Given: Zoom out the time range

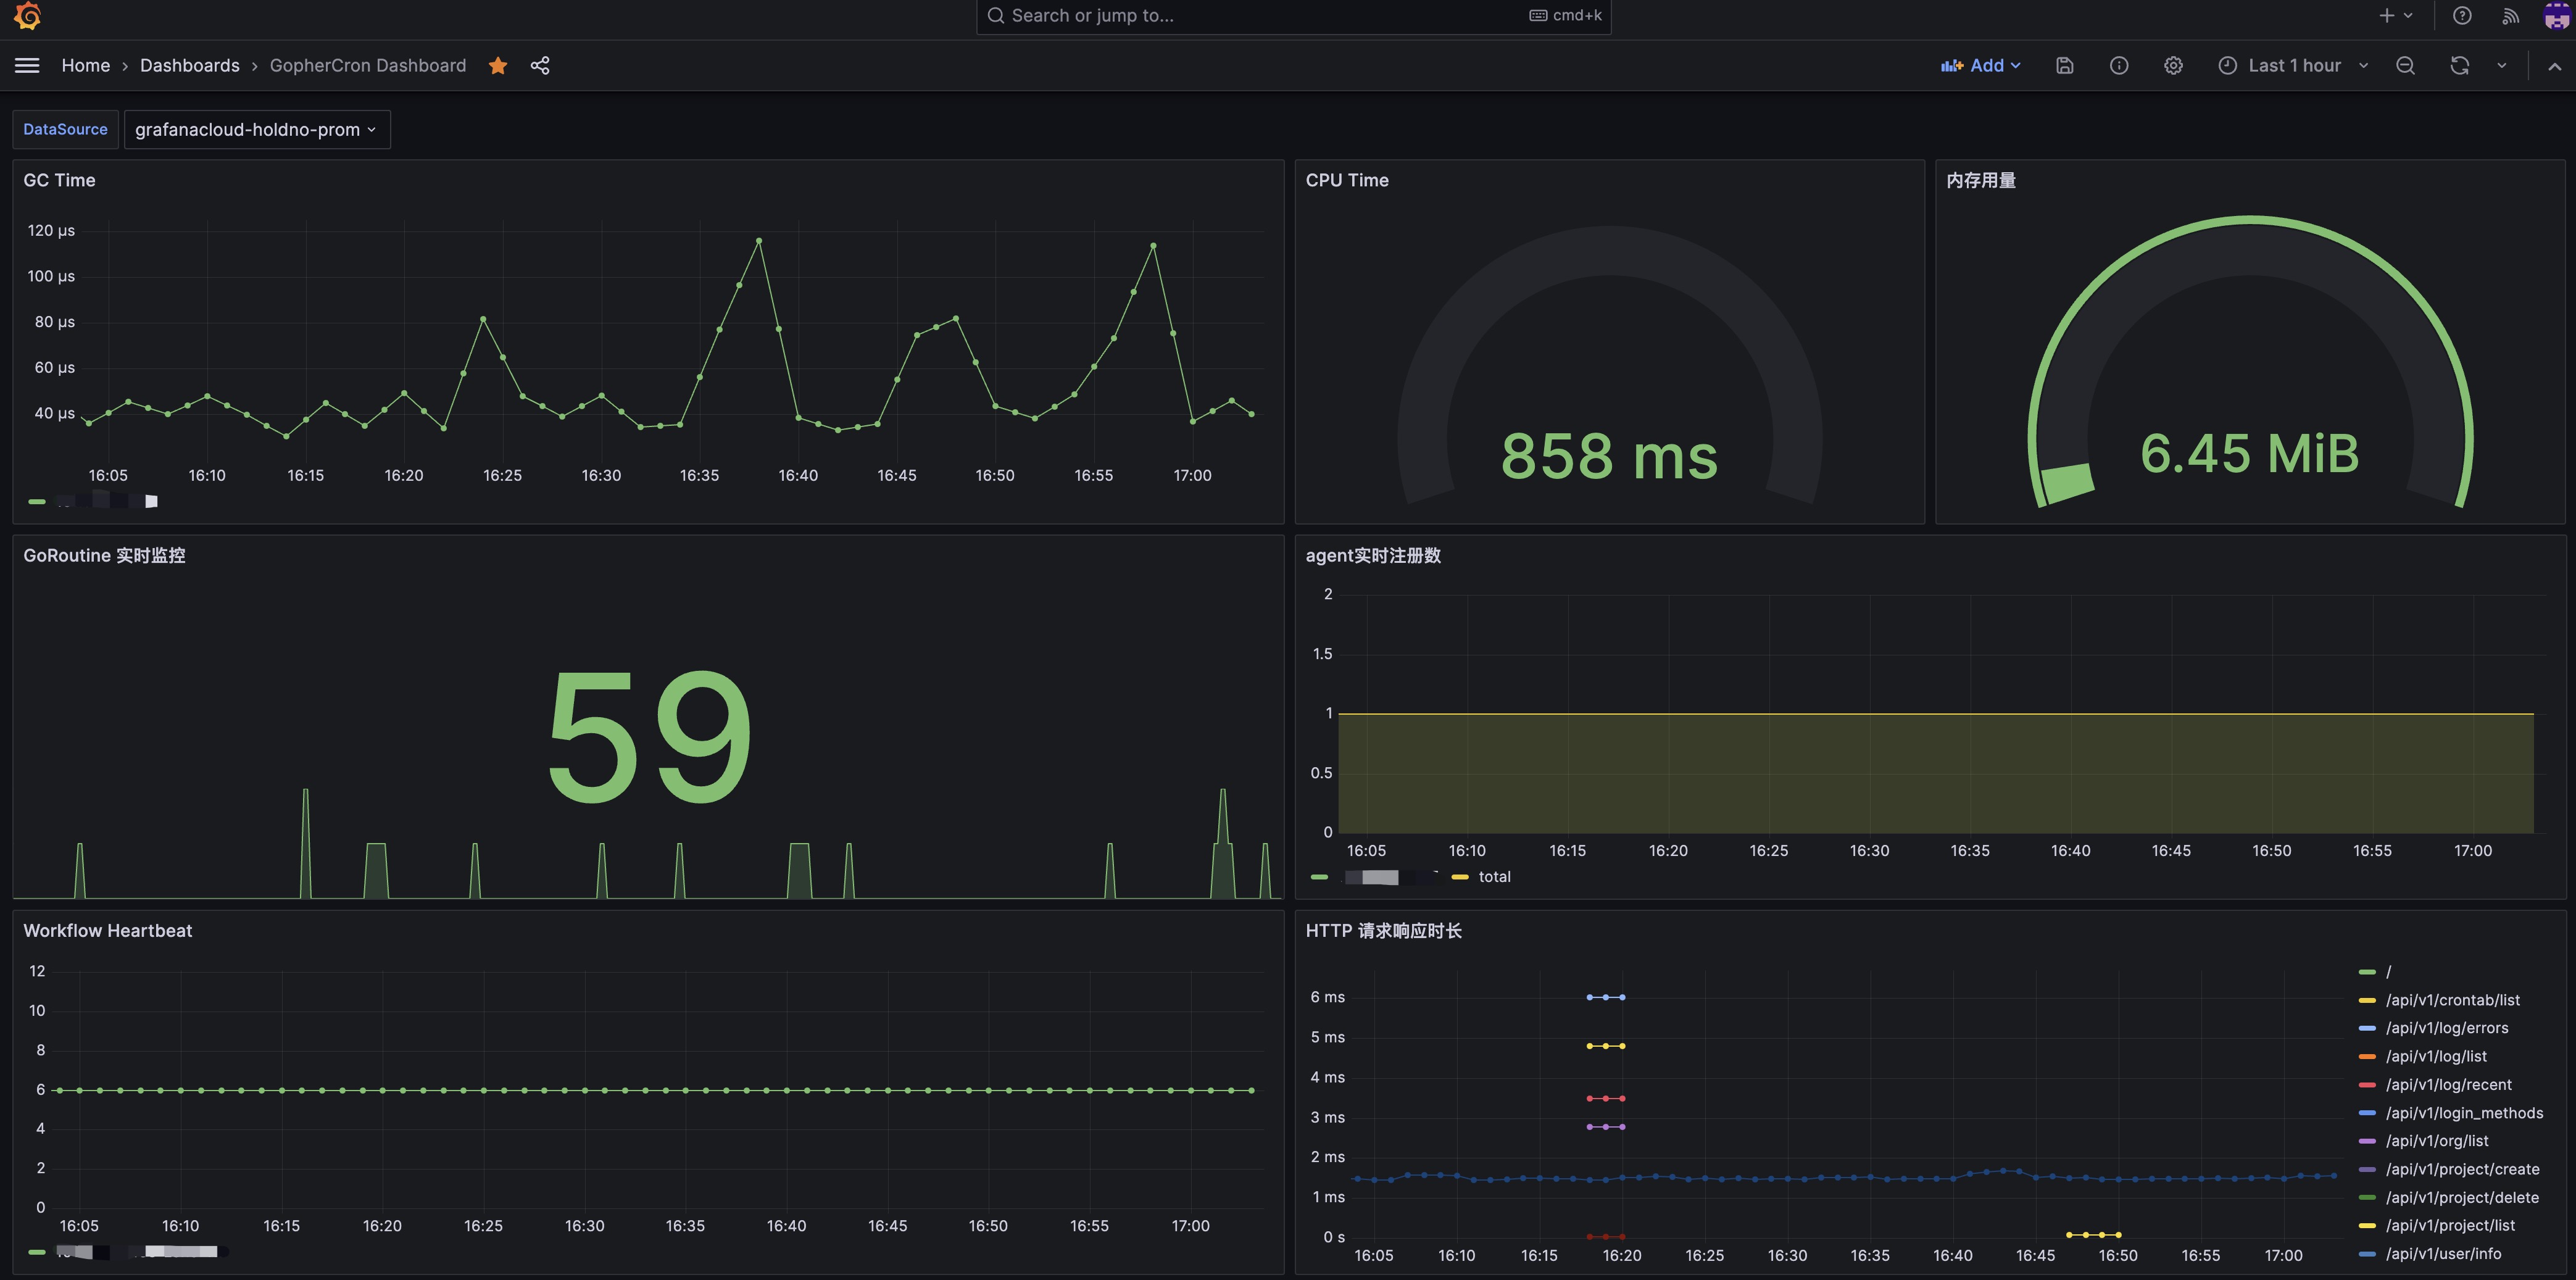Looking at the screenshot, I should click(x=2406, y=65).
